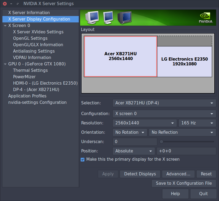This screenshot has width=219, height=201.
Task: Collapse the X Screen 0 tree node
Action: (5, 26)
